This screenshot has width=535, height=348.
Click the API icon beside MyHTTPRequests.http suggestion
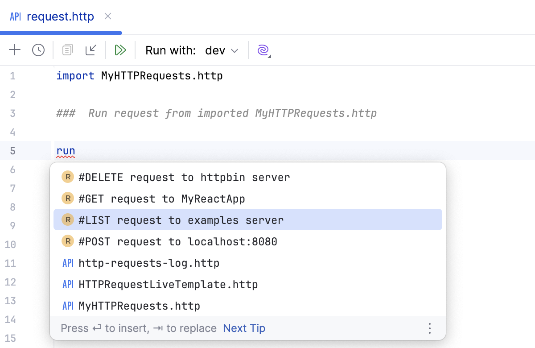(67, 306)
